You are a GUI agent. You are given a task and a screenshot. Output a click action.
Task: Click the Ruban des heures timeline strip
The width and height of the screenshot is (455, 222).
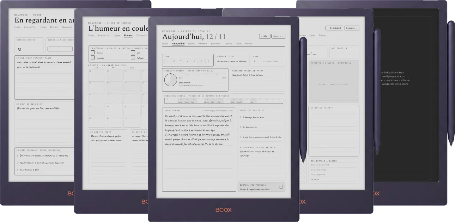(224, 101)
